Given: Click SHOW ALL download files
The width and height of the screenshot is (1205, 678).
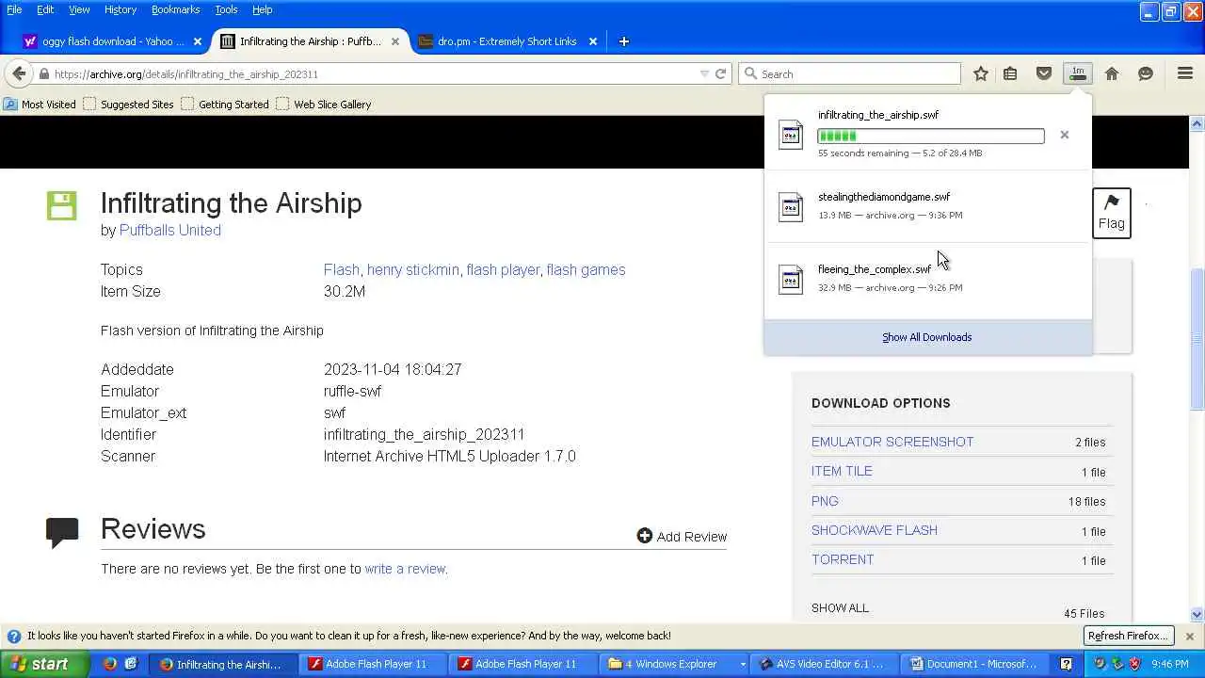Looking at the screenshot, I should pyautogui.click(x=840, y=608).
